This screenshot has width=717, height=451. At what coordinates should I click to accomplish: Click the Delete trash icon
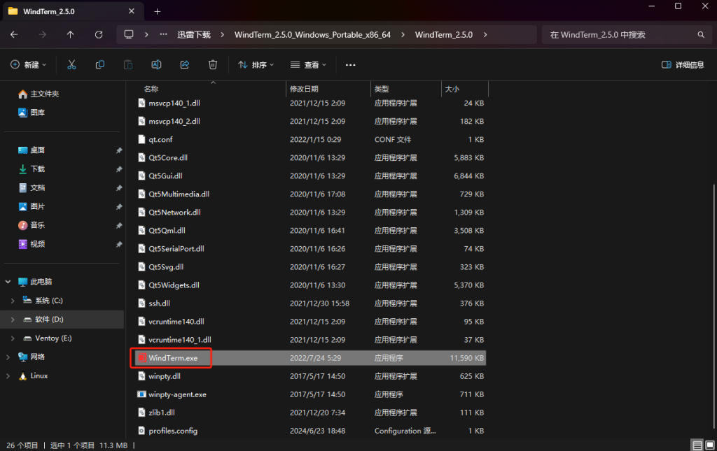click(x=213, y=64)
